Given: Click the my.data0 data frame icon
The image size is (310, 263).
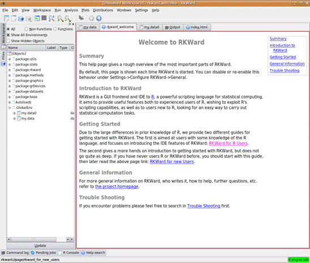Looking at the screenshot, I should [19, 113].
